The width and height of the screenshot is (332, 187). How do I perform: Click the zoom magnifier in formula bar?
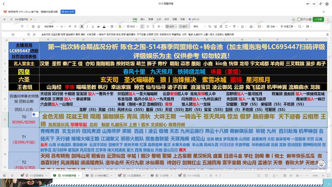pyautogui.click(x=29, y=34)
